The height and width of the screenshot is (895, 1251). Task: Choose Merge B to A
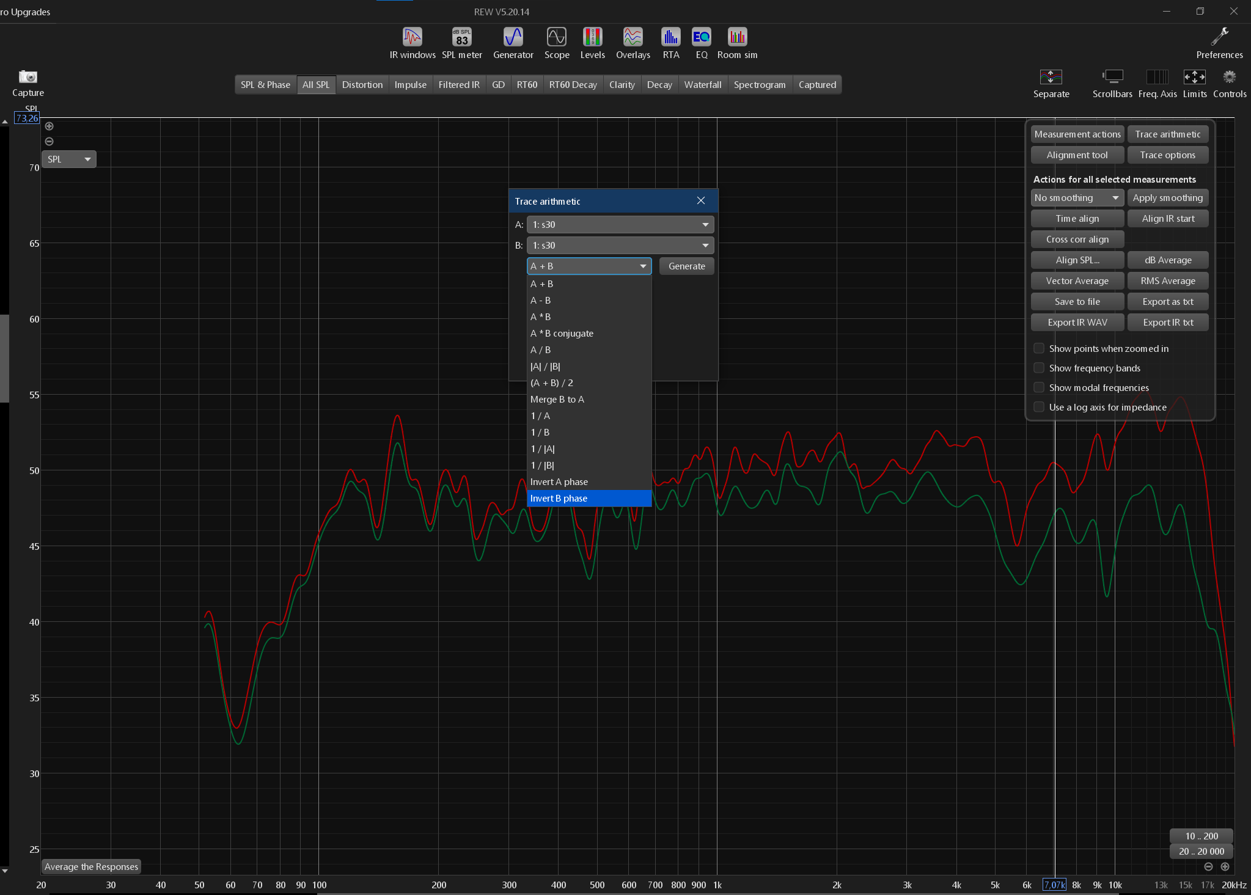point(589,399)
